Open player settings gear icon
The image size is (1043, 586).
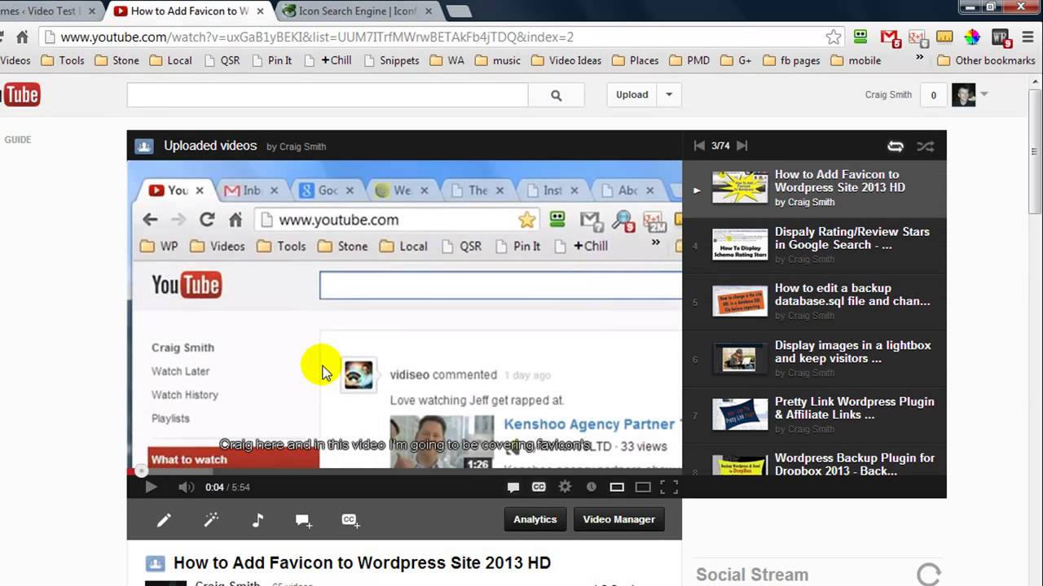pos(565,487)
